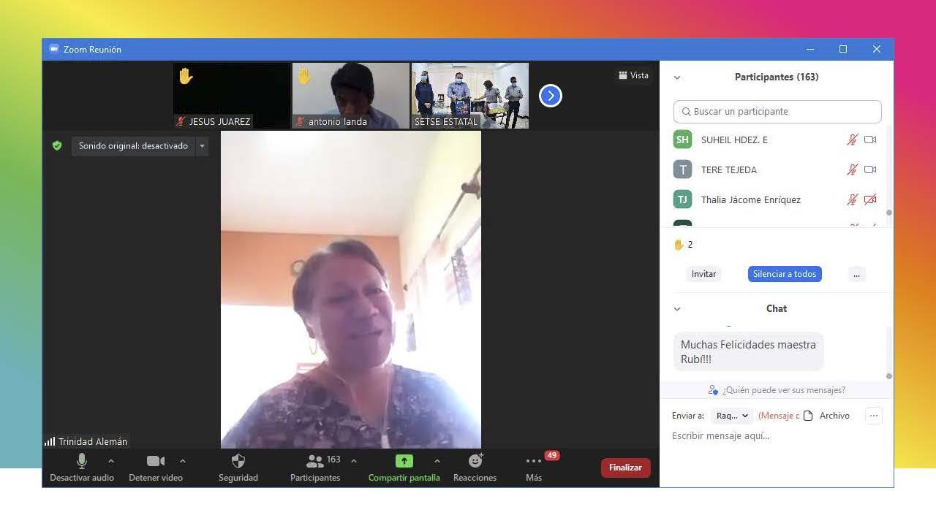Open Reacciones smiley icon
The height and width of the screenshot is (526, 936).
coord(475,461)
